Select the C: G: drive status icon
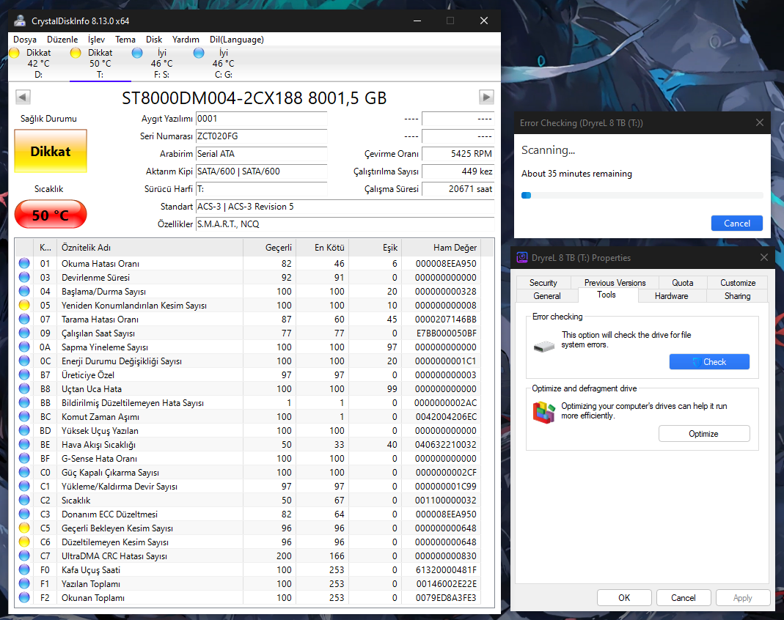The image size is (784, 620). (x=199, y=53)
